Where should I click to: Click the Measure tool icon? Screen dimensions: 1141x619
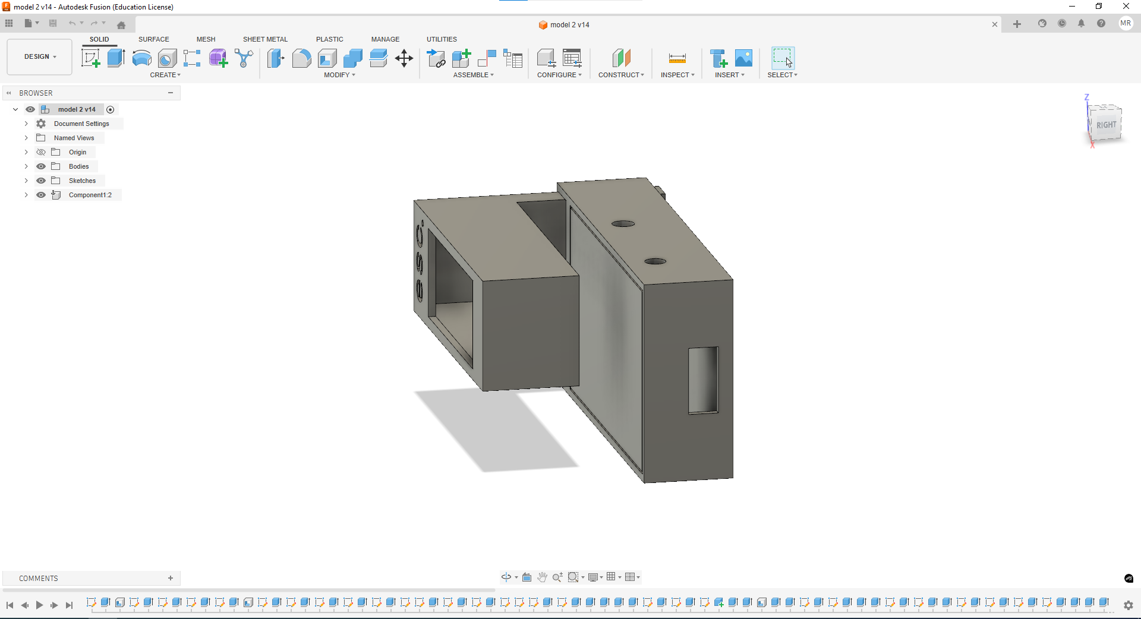677,58
